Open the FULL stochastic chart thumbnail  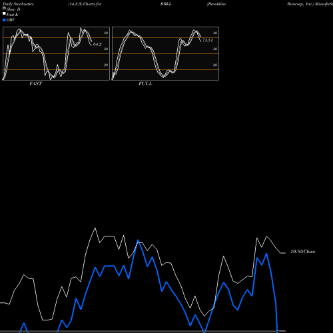pyautogui.click(x=165, y=53)
